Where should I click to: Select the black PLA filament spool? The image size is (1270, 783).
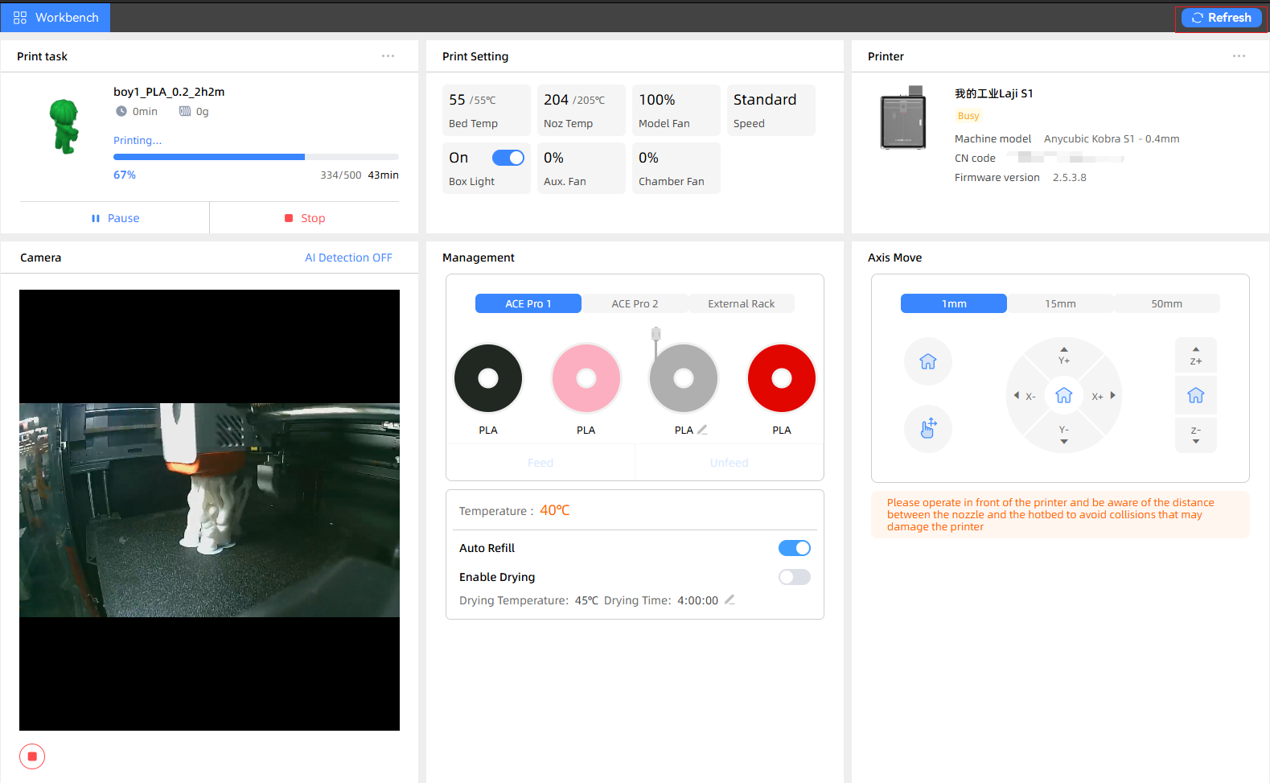coord(488,378)
